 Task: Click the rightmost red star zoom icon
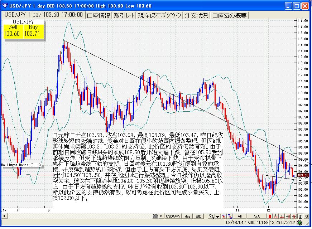click(294, 216)
